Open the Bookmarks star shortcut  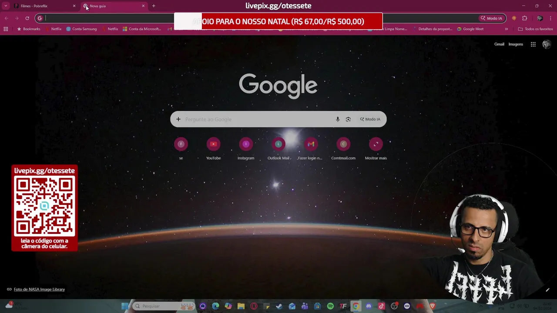(x=28, y=29)
